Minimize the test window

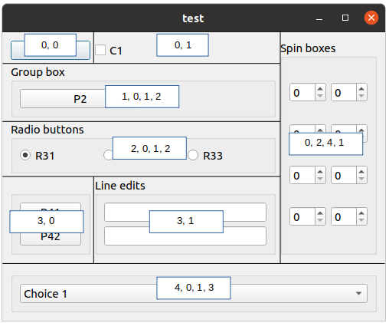pos(319,18)
